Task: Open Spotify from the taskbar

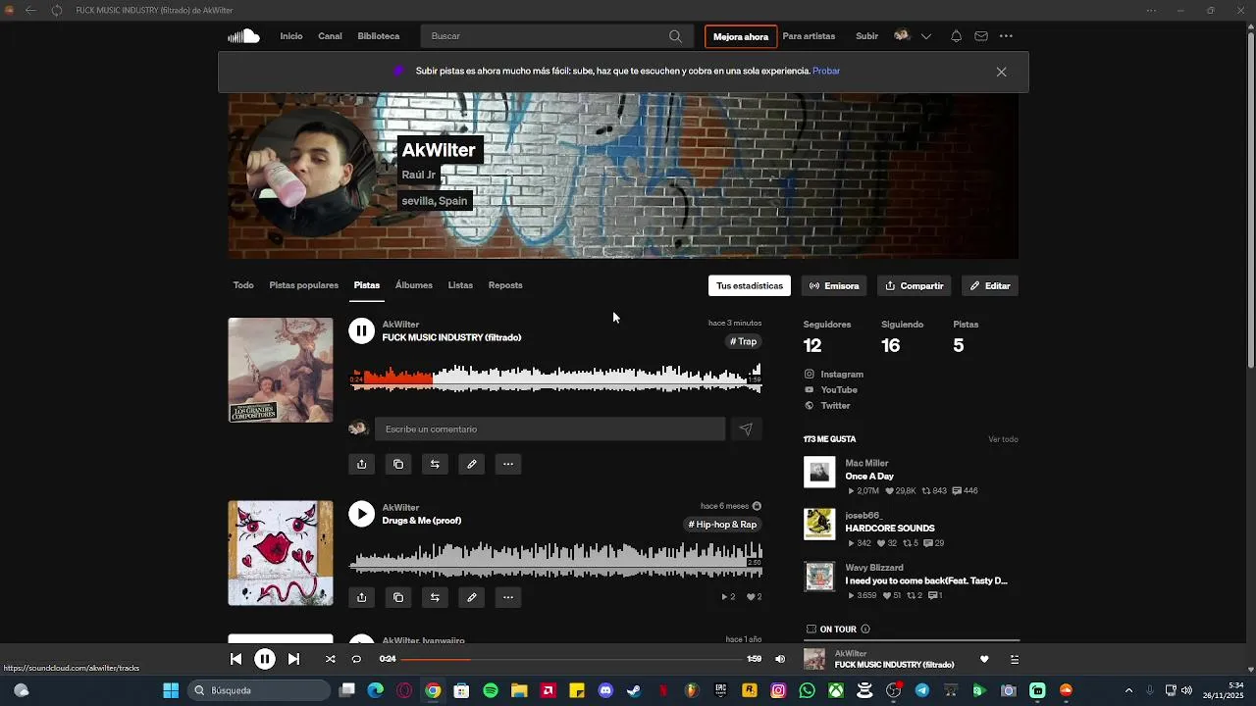Action: pyautogui.click(x=491, y=690)
